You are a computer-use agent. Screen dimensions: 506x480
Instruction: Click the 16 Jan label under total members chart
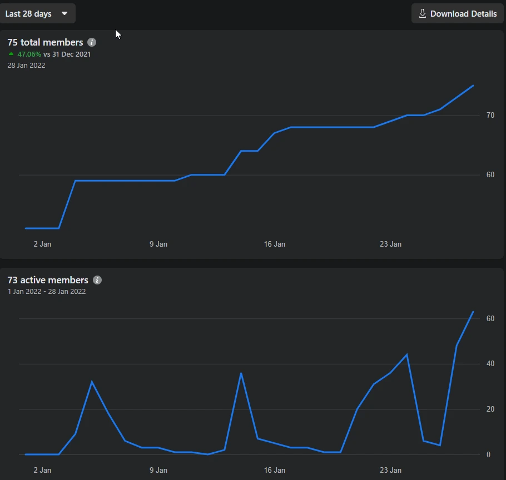274,244
